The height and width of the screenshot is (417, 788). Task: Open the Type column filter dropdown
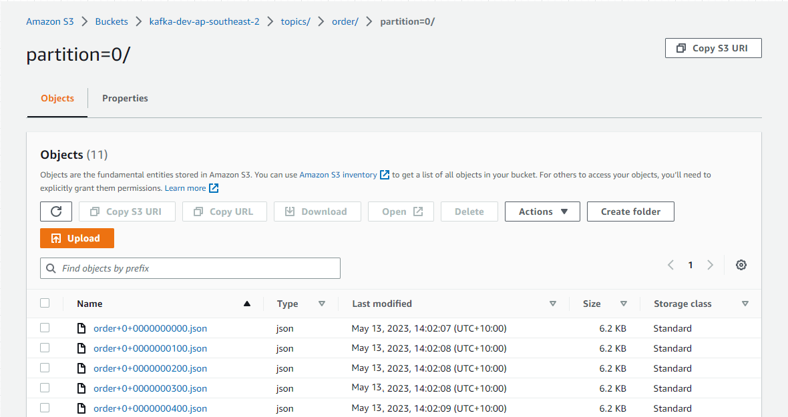[322, 304]
